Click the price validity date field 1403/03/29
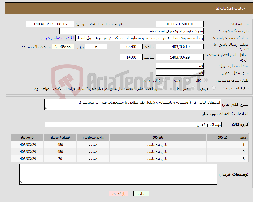Image resolution: width=253 pixels, height=202 pixels. [x=180, y=57]
